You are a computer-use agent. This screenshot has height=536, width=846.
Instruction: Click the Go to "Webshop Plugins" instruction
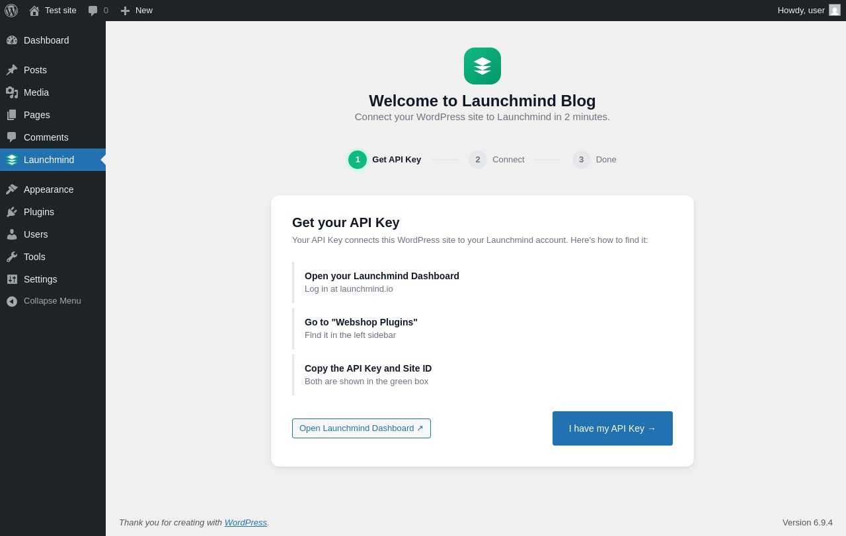361,322
